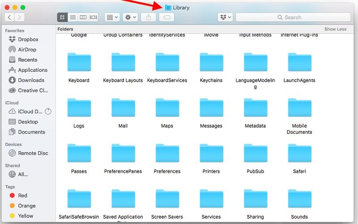The image size is (358, 224).
Task: Select the LanguageModeling folder
Action: tap(255, 62)
